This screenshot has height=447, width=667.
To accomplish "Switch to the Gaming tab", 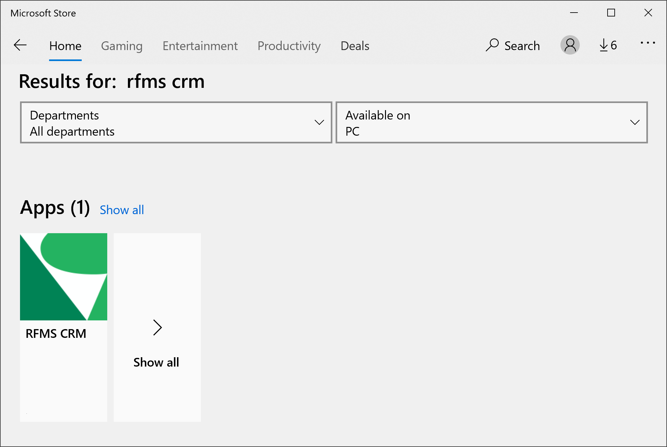I will [122, 46].
